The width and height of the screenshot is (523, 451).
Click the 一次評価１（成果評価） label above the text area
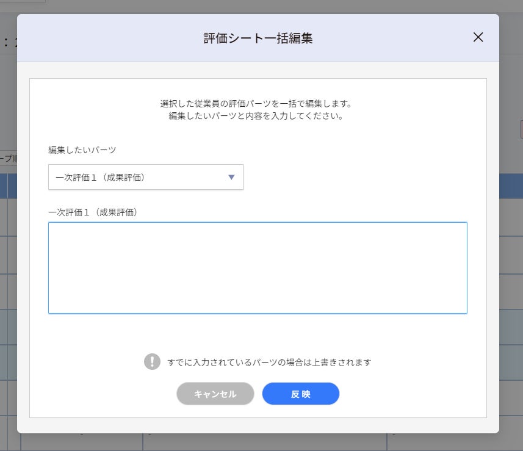pyautogui.click(x=92, y=212)
